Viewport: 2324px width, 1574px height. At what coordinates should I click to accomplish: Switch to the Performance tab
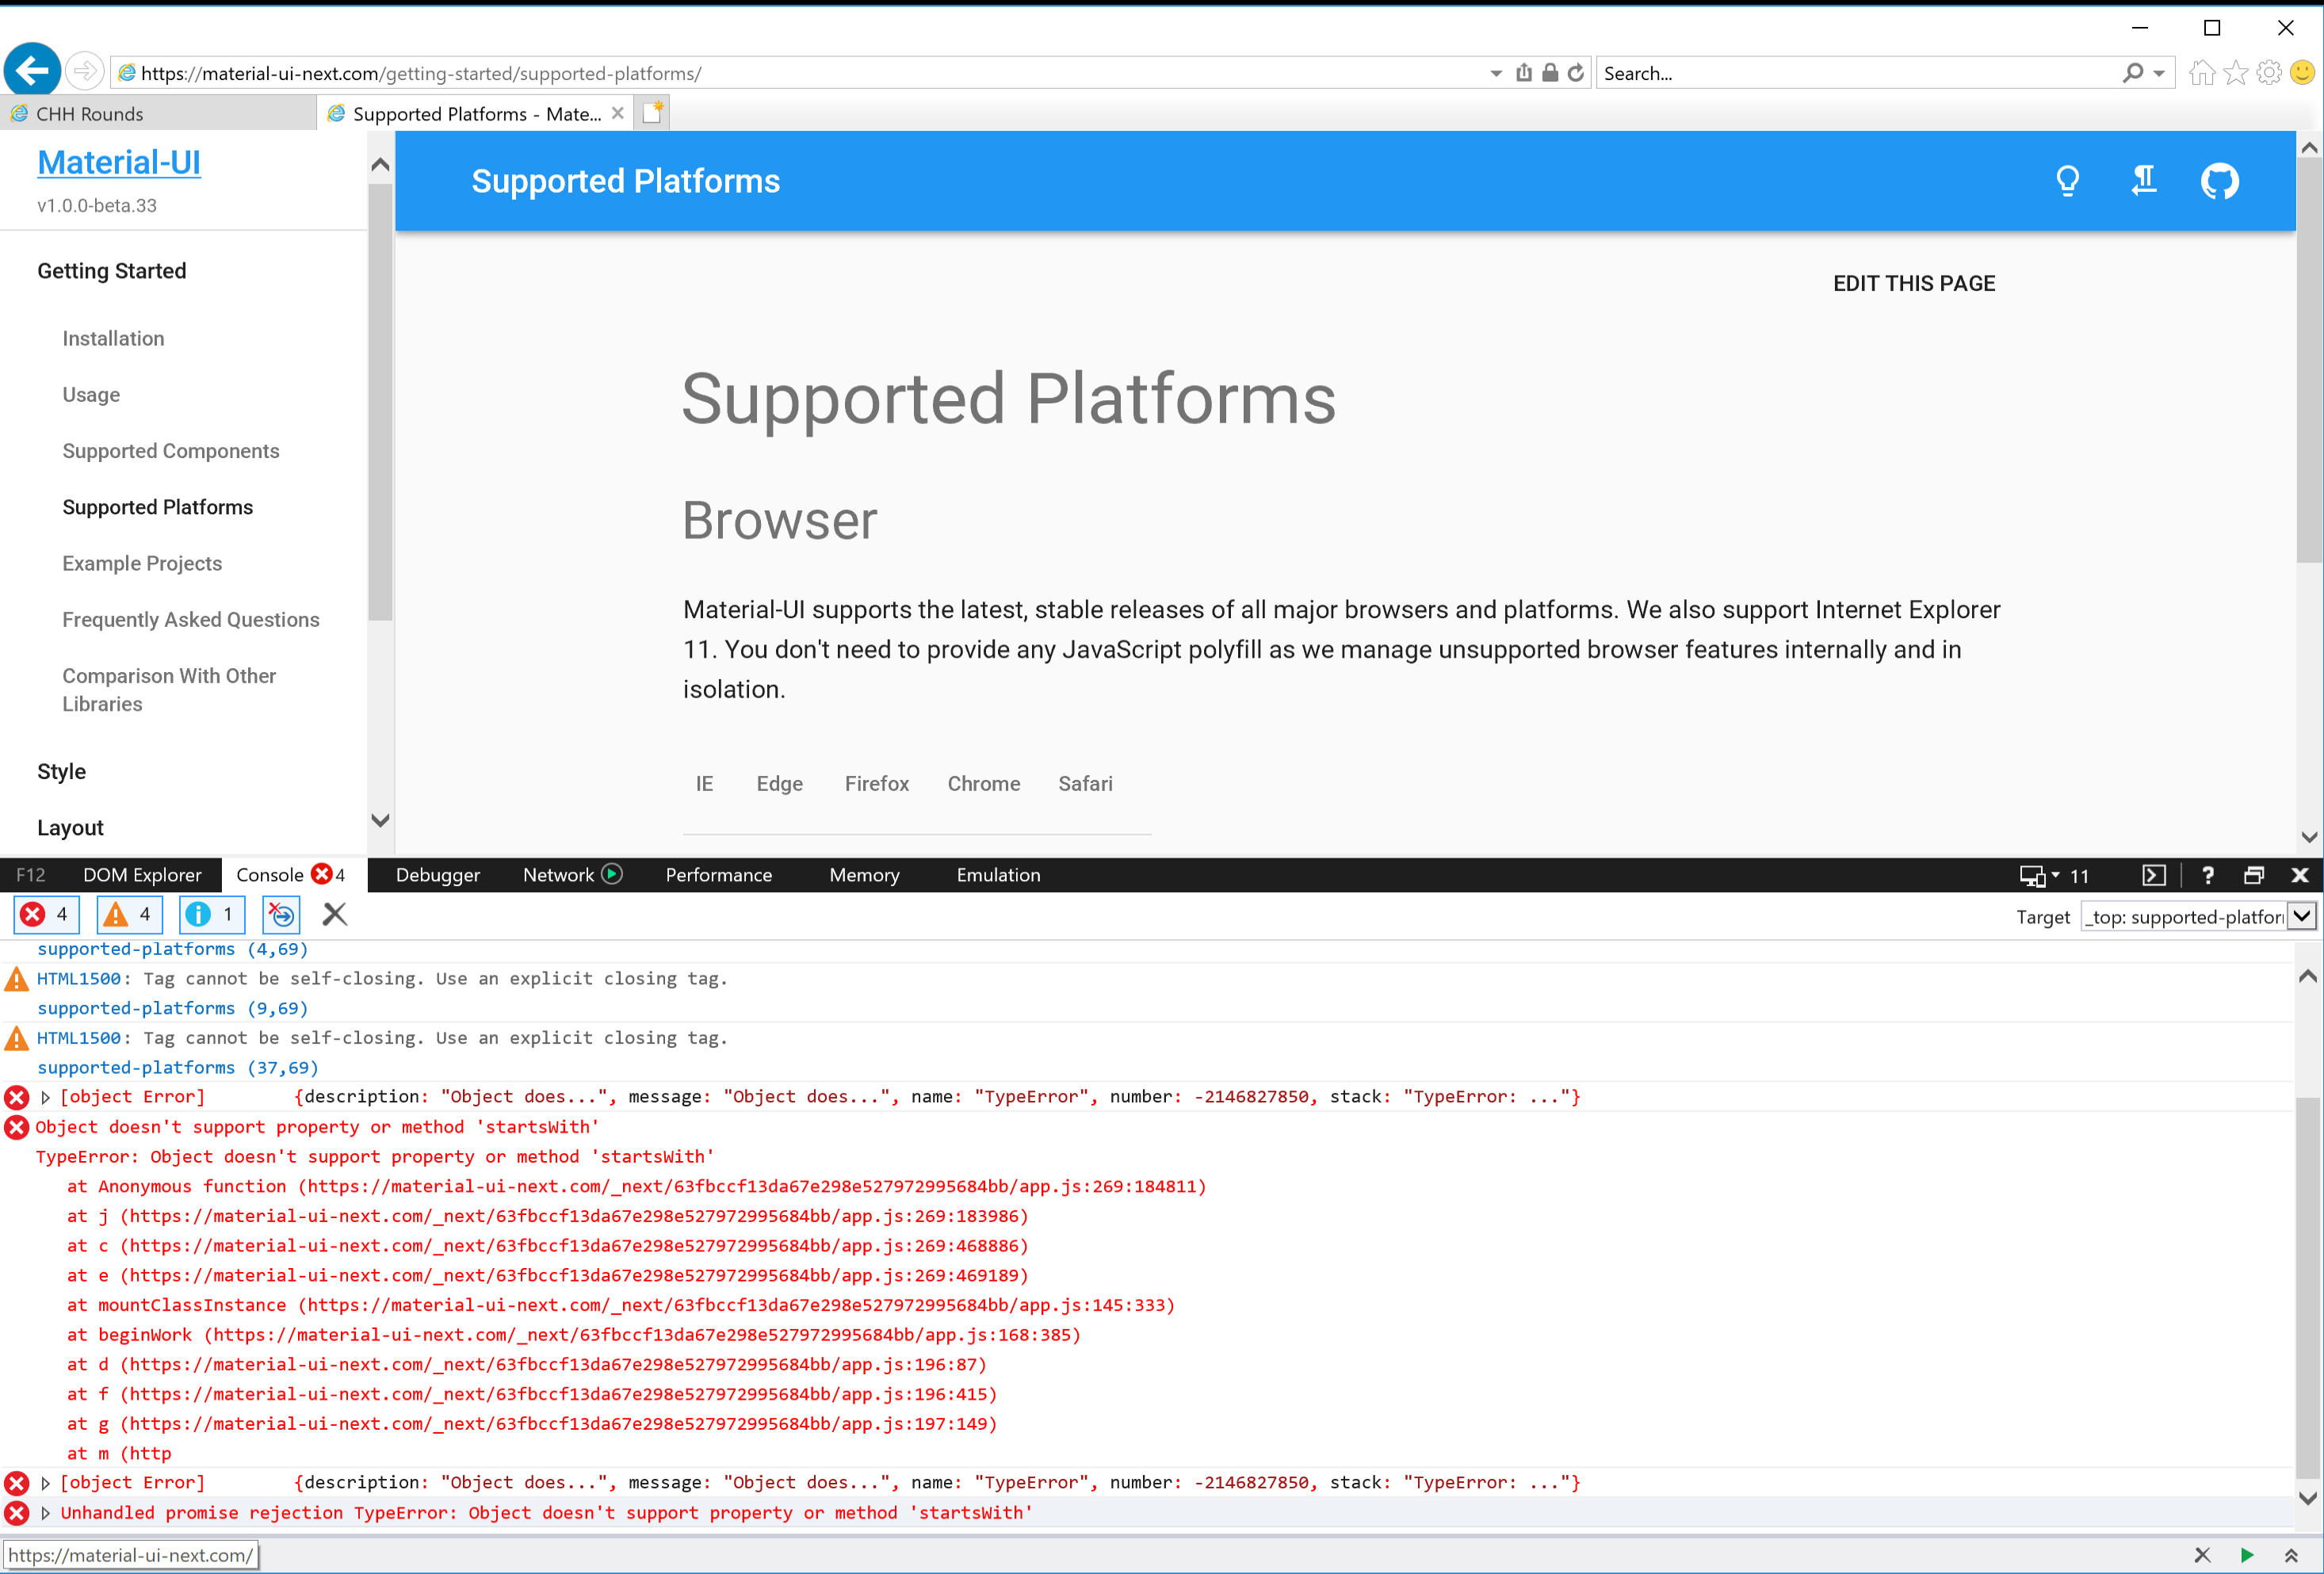[719, 875]
